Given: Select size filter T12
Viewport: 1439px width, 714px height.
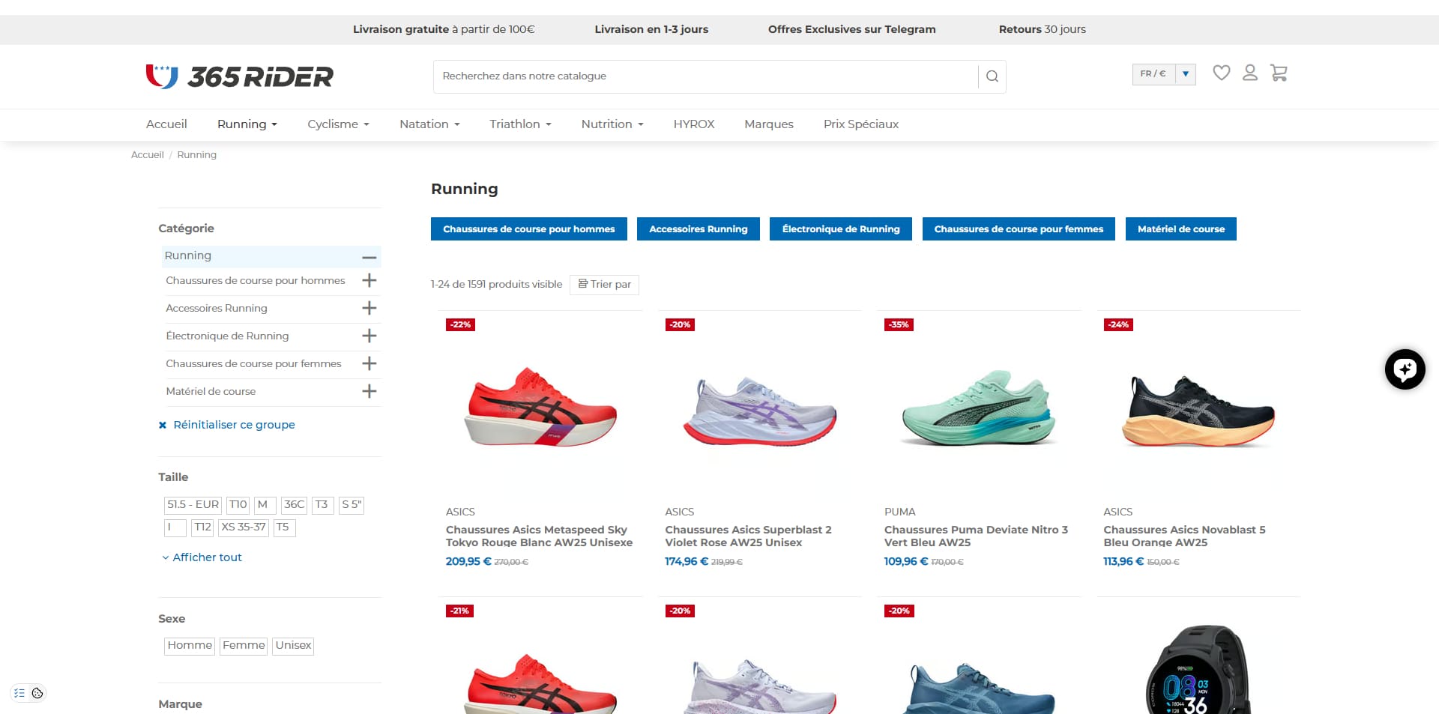Looking at the screenshot, I should (202, 527).
